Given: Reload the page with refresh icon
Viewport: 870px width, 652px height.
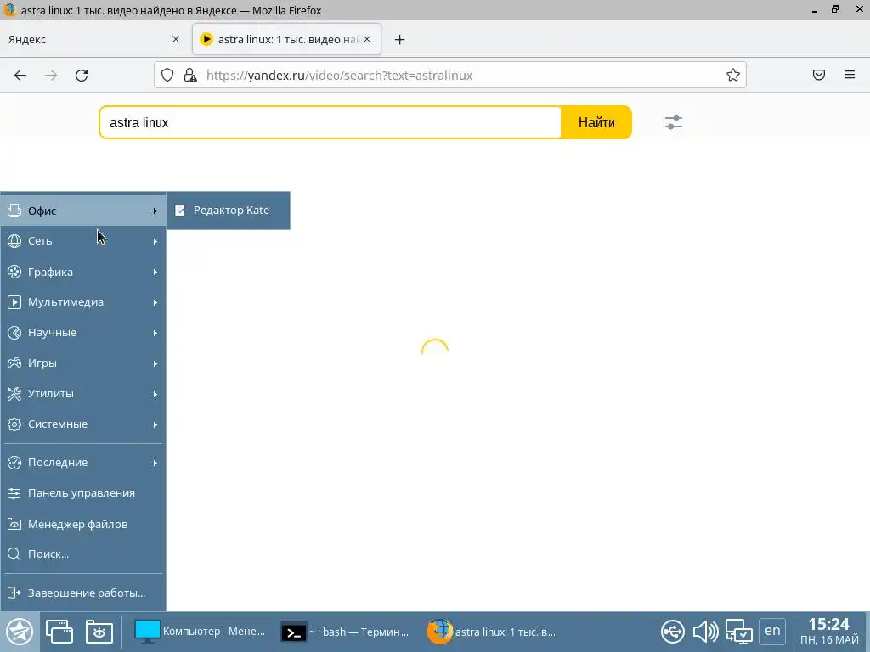Looking at the screenshot, I should (82, 76).
